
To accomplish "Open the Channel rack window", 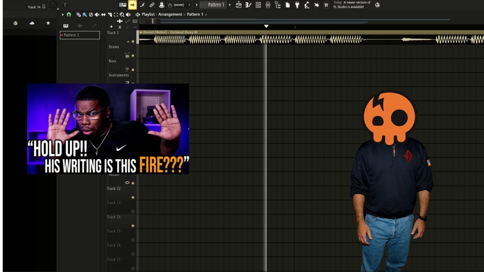I will click(x=258, y=5).
